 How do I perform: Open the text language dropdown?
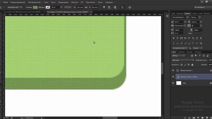click(x=180, y=48)
